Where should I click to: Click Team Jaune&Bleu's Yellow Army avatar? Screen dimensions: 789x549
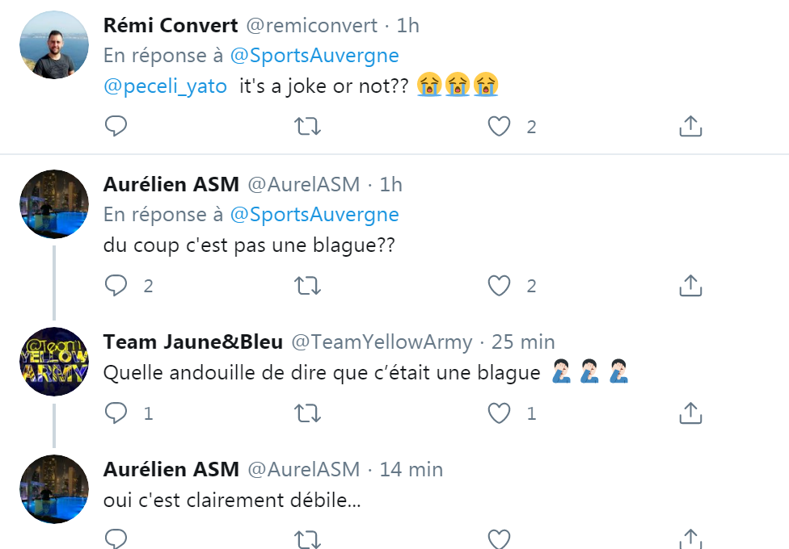pyautogui.click(x=54, y=362)
